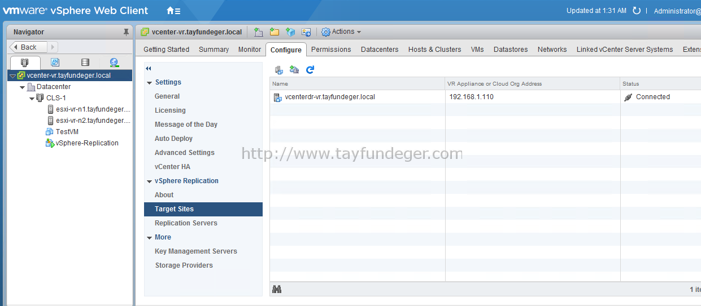
Task: Open Key Management Servers
Action: (x=196, y=251)
